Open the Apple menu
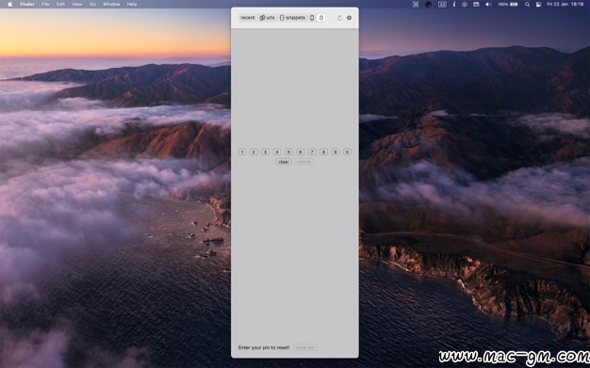This screenshot has height=368, width=590. point(10,4)
